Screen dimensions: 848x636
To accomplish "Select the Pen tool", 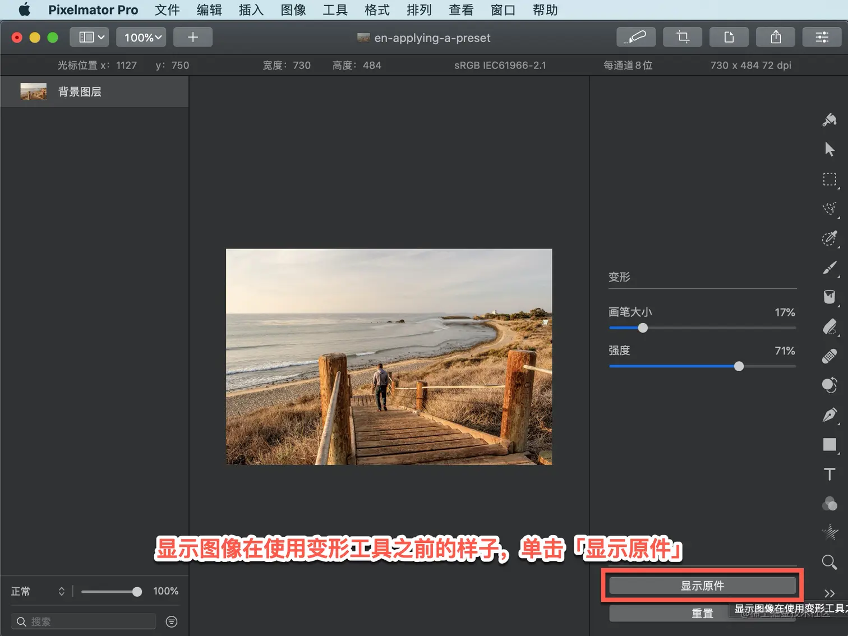I will (829, 415).
